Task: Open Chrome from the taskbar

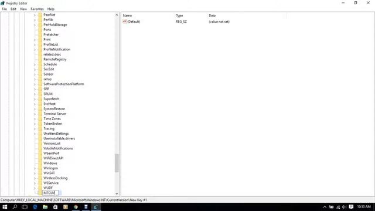Action: click(x=76, y=207)
